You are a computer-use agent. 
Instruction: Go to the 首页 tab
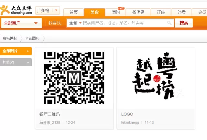point(73,12)
